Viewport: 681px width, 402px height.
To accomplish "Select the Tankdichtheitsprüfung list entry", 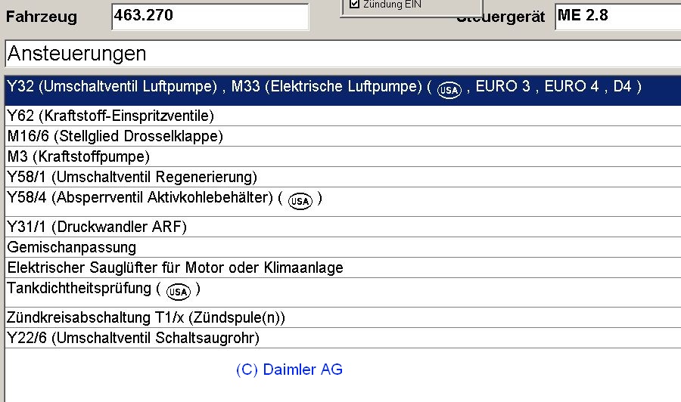I will pos(80,289).
